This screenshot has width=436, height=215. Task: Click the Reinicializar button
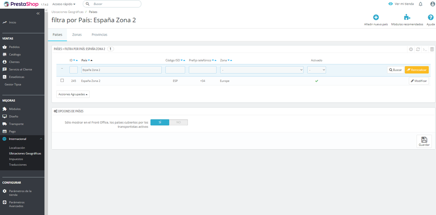click(416, 70)
